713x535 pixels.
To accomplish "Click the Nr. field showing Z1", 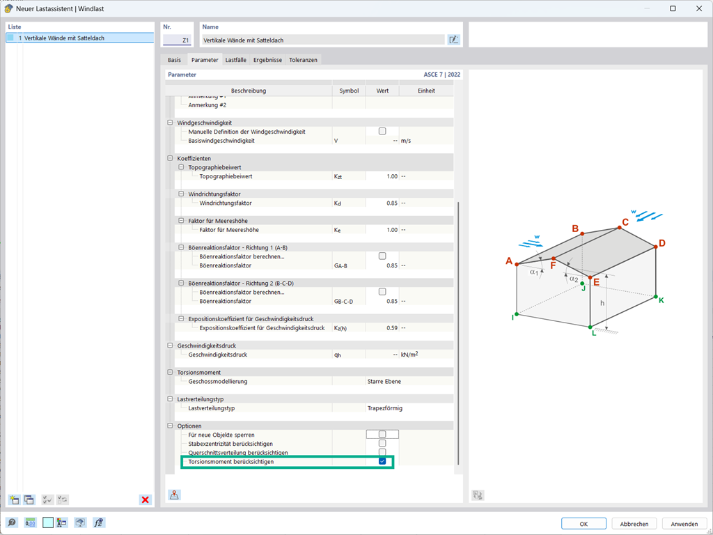I will (x=177, y=40).
